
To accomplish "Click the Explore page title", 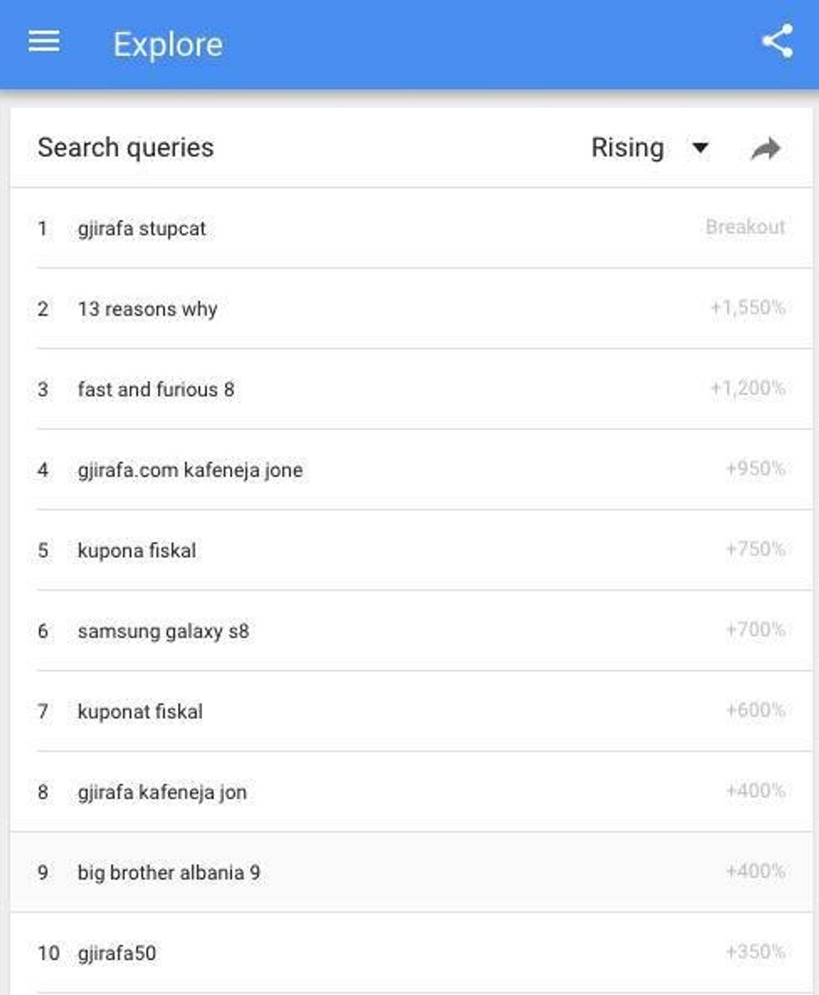I will click(x=168, y=44).
